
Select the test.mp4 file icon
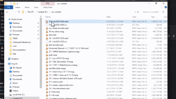[x=47, y=35]
